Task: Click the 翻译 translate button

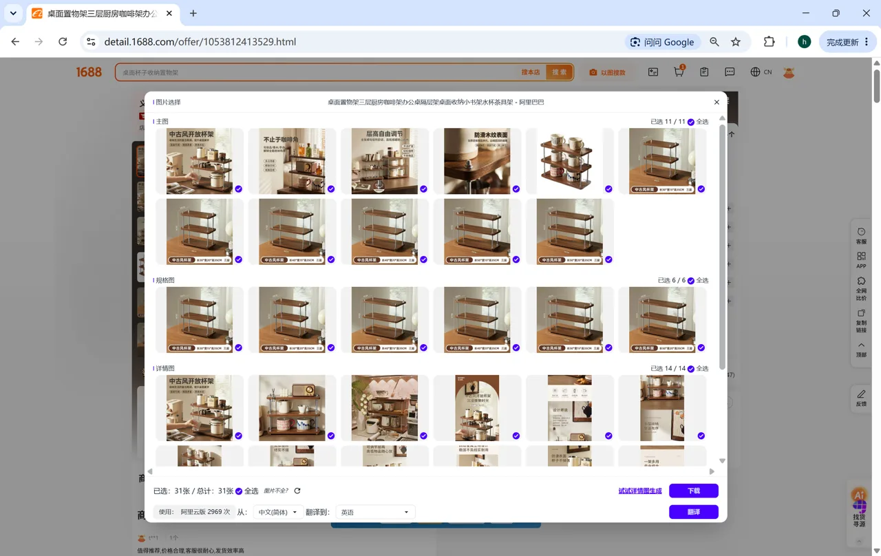Action: (x=694, y=512)
